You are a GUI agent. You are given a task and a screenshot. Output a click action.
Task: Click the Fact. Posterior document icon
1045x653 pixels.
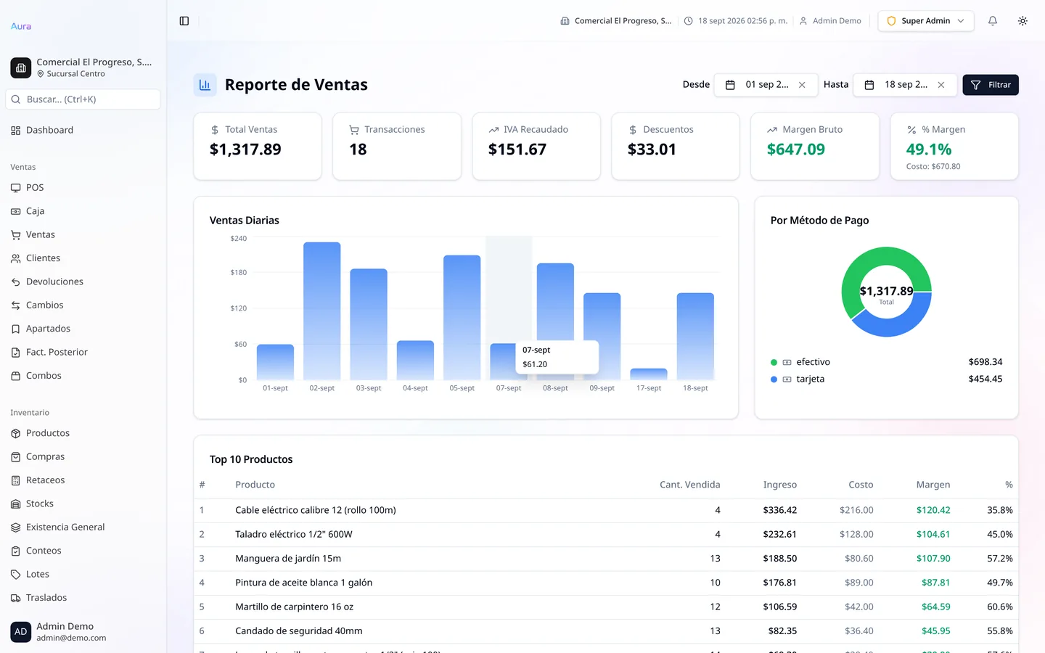tap(16, 353)
